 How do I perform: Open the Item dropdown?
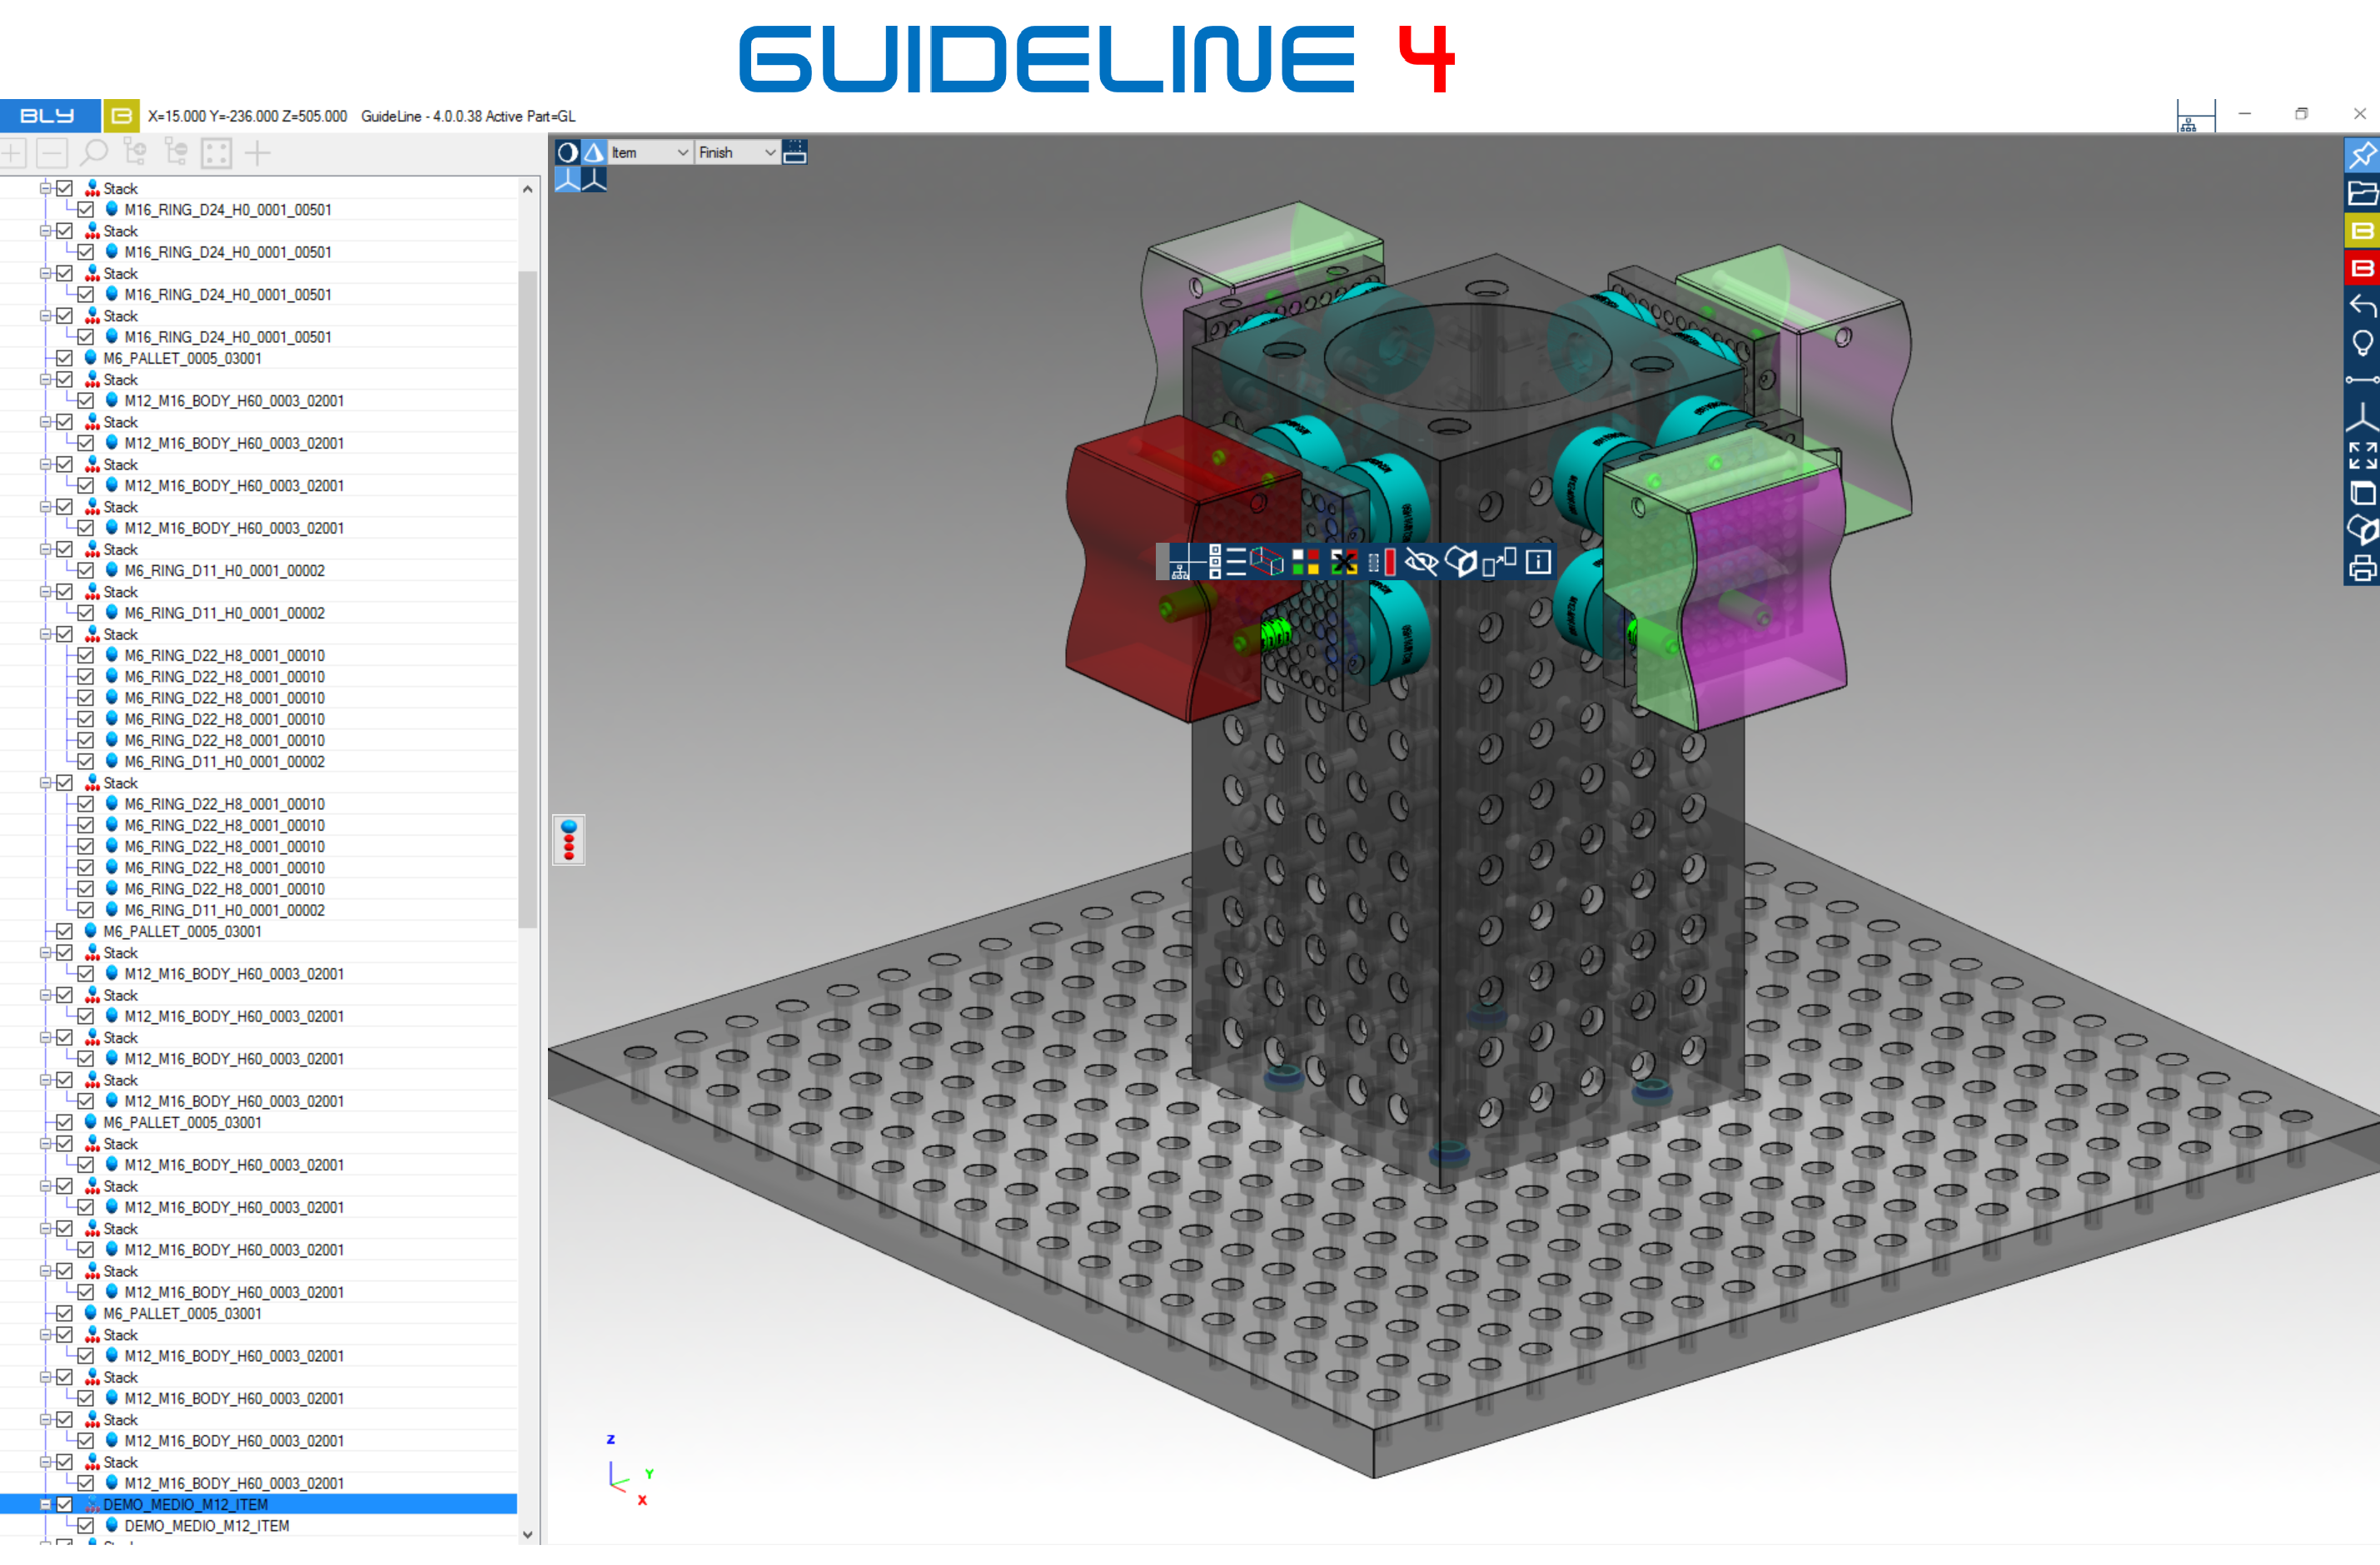pos(650,153)
